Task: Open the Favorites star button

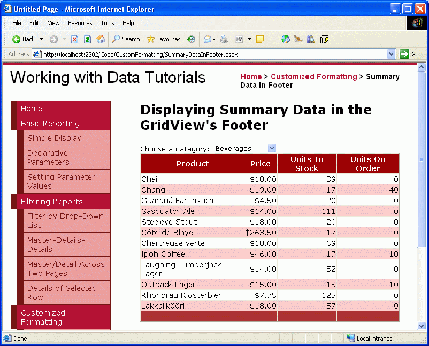Action: 163,39
